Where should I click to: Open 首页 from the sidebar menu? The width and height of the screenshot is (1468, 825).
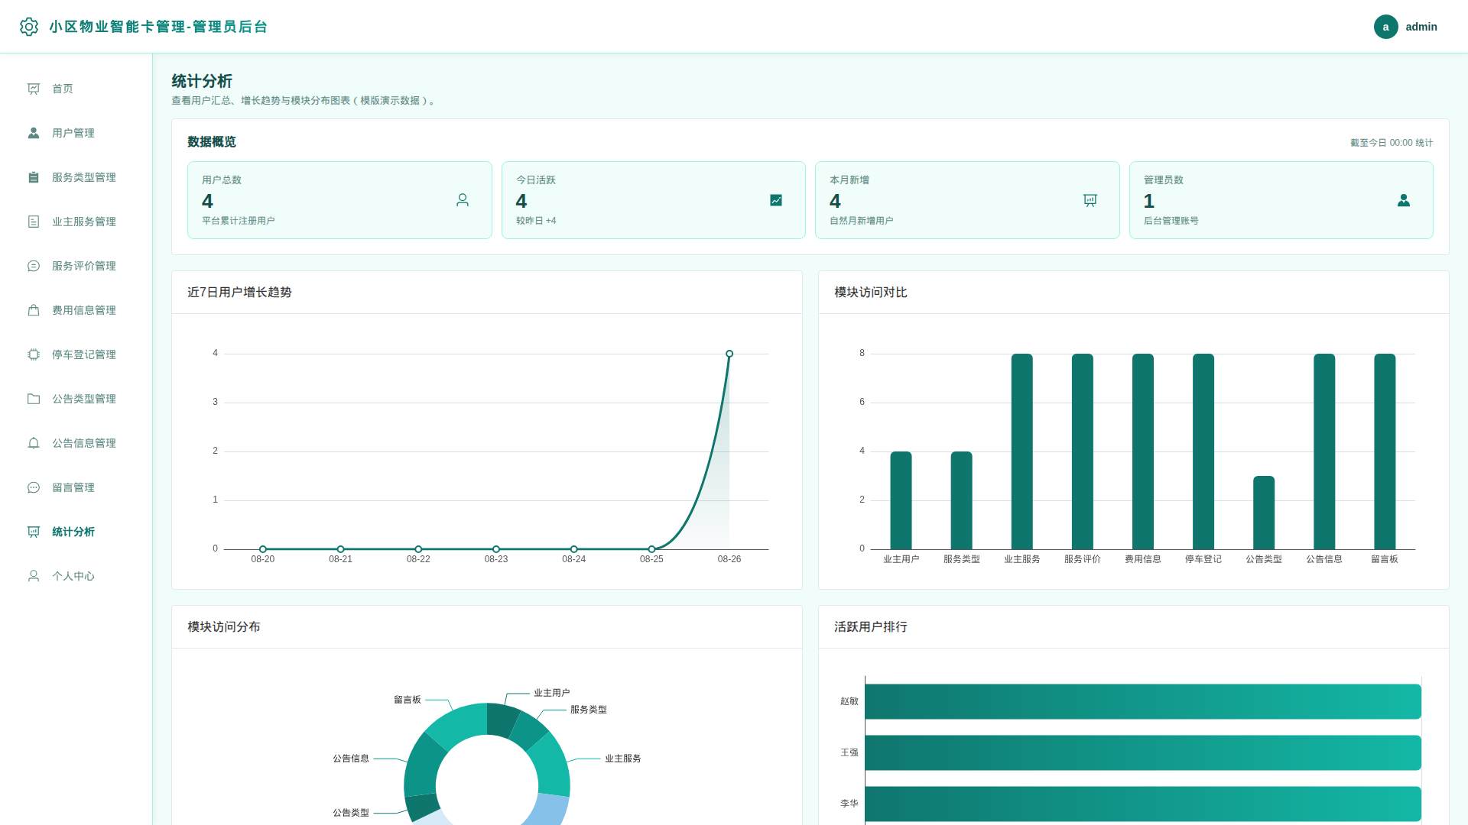pos(76,89)
